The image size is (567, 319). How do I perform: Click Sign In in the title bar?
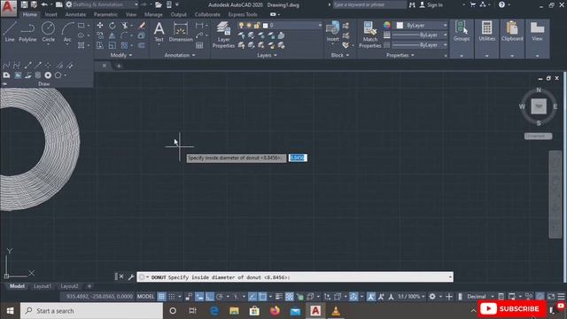pos(431,4)
